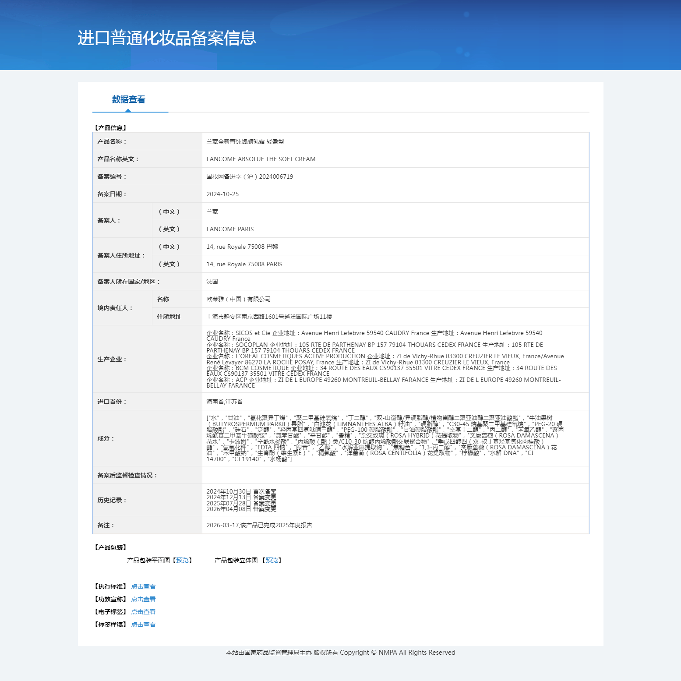The width and height of the screenshot is (681, 681).
Task: Open 点击查看 link for 功效宣称
Action: 143,599
